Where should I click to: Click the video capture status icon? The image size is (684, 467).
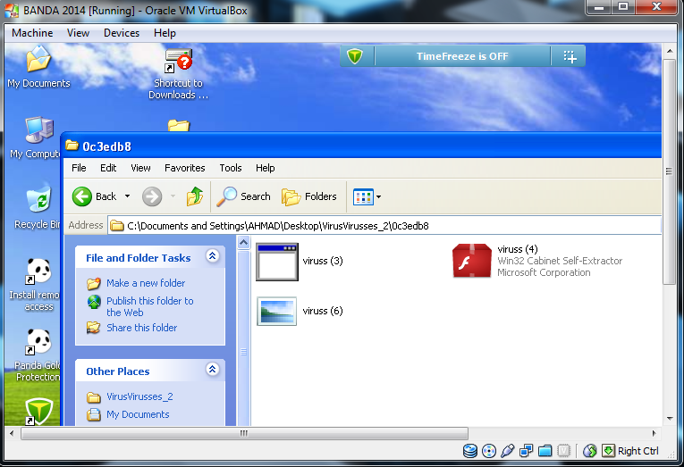point(563,451)
